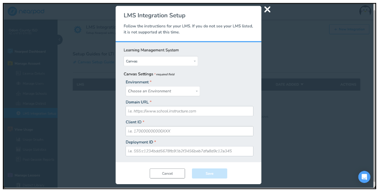Click the View Usage section icon
The image size is (379, 191).
click(x=10, y=129)
